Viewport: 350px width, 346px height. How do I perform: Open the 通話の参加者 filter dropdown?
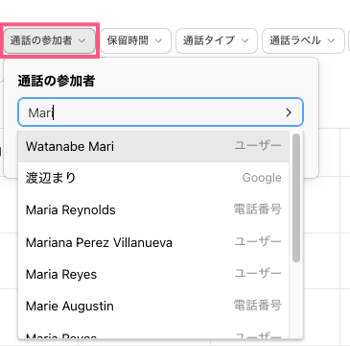pos(50,40)
